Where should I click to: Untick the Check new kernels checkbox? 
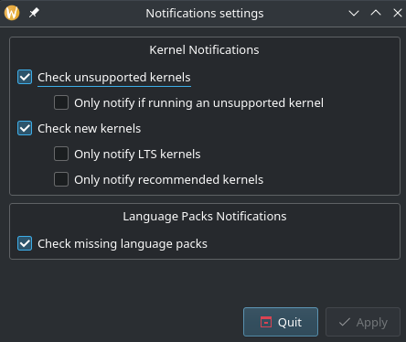pos(25,128)
